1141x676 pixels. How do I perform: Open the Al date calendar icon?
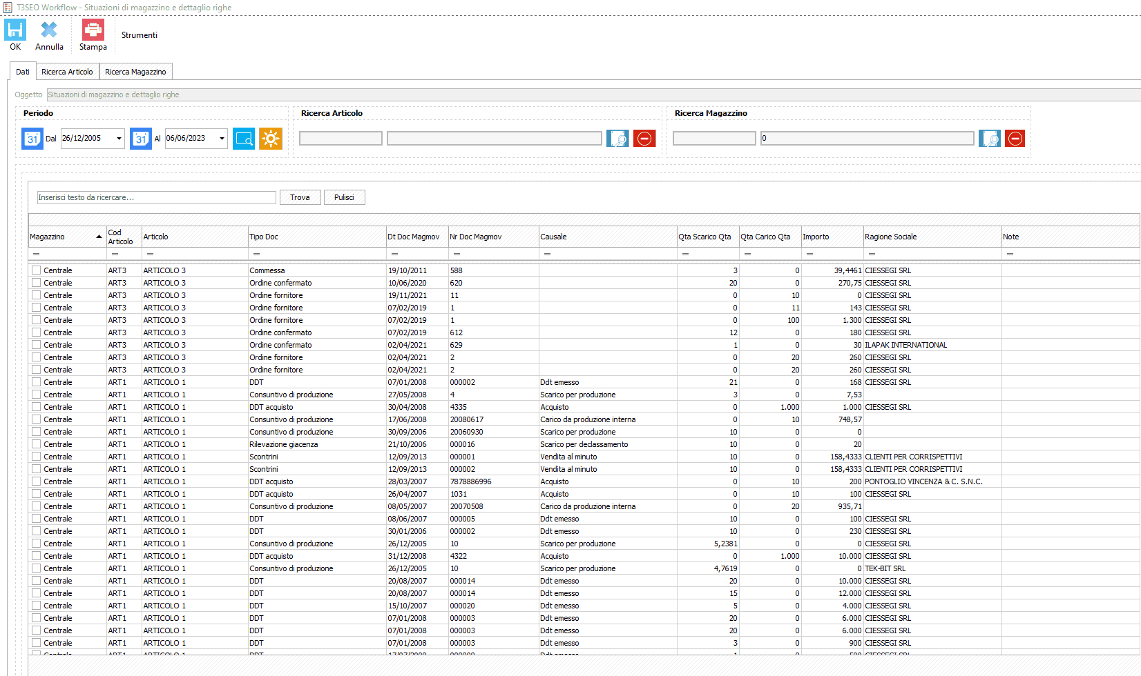tap(141, 139)
